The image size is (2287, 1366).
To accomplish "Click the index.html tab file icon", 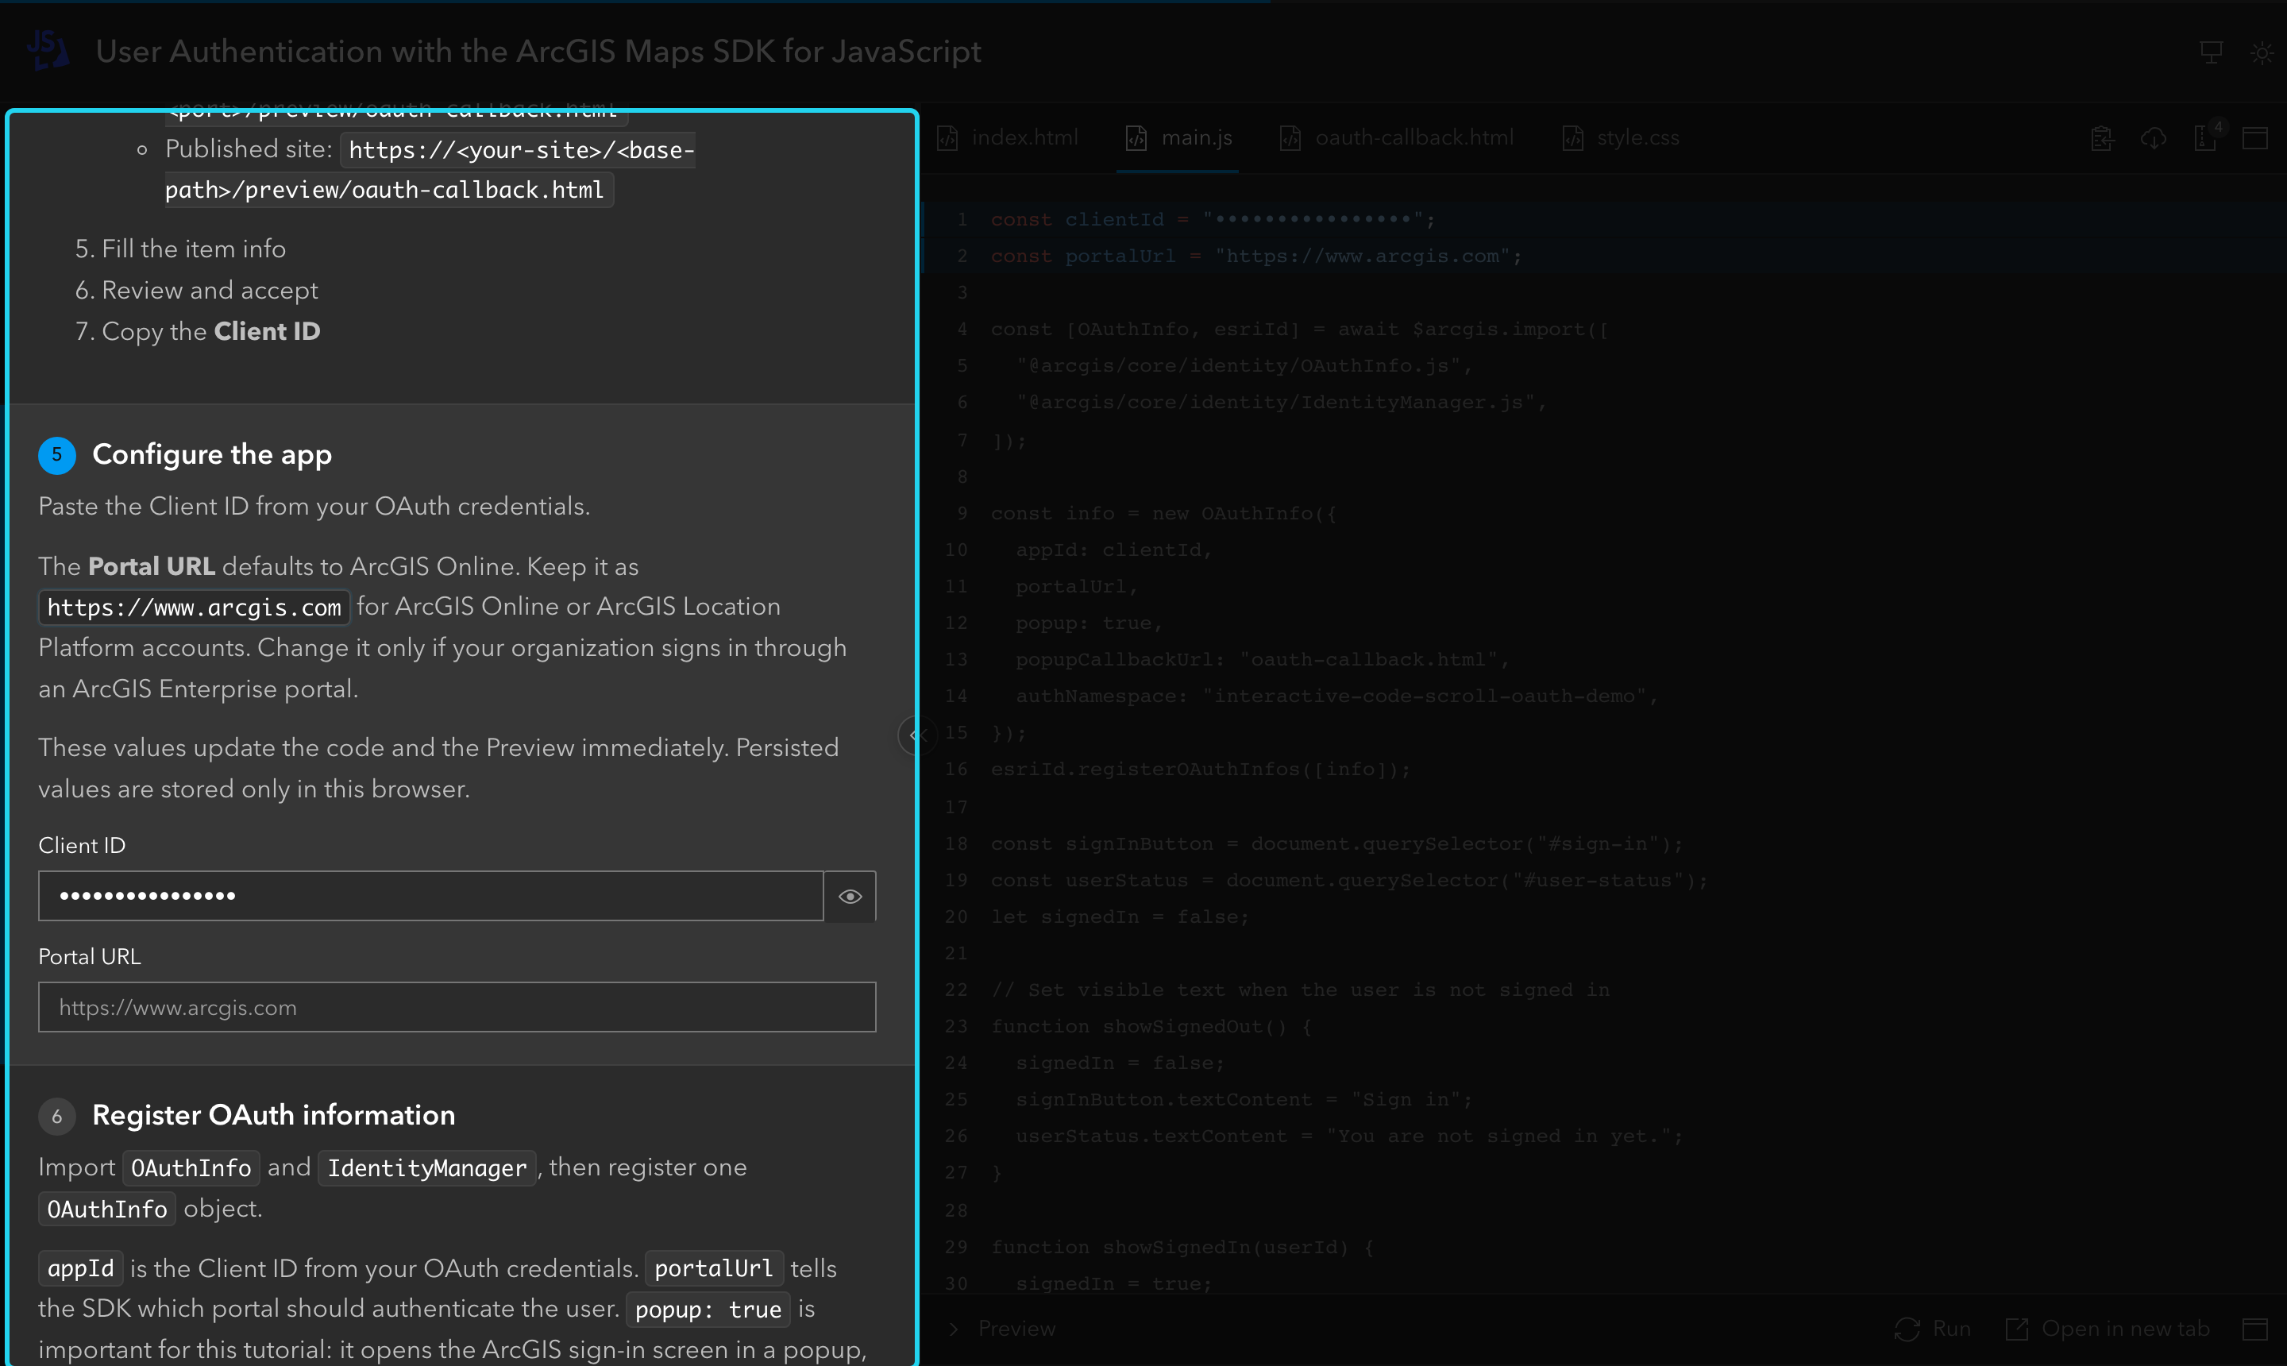I will click(947, 138).
